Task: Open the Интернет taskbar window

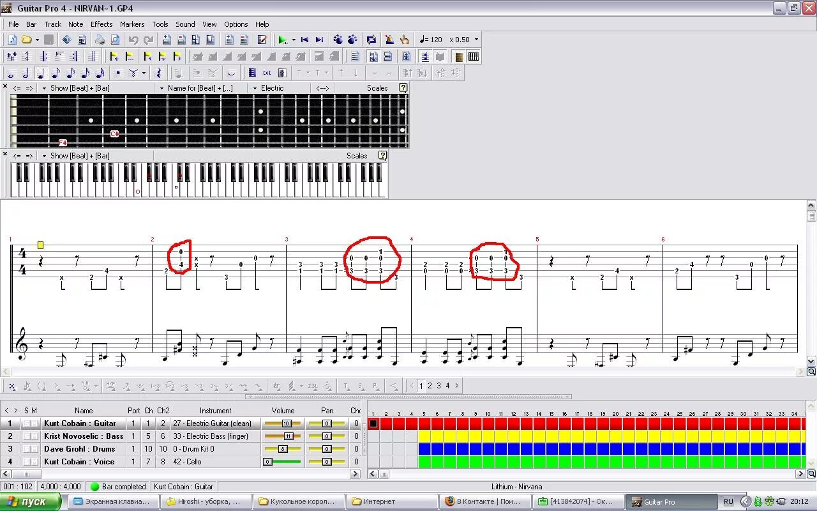Action: [391, 502]
